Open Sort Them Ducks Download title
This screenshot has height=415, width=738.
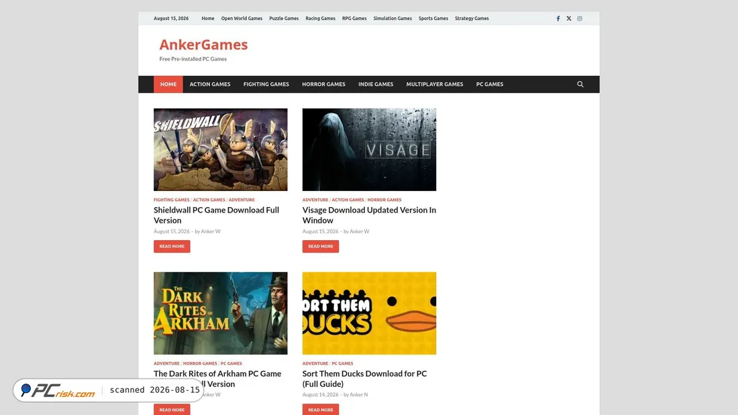tap(365, 379)
